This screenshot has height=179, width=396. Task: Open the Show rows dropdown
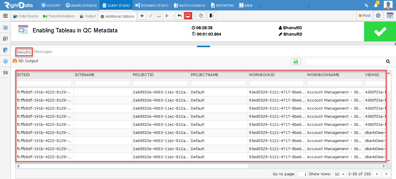click(340, 174)
